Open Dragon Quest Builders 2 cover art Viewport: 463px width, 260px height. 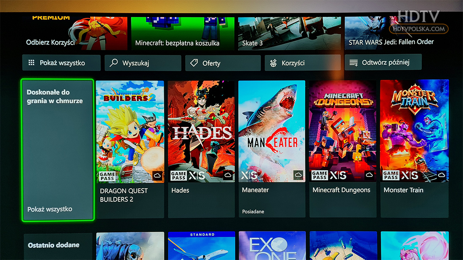point(130,132)
